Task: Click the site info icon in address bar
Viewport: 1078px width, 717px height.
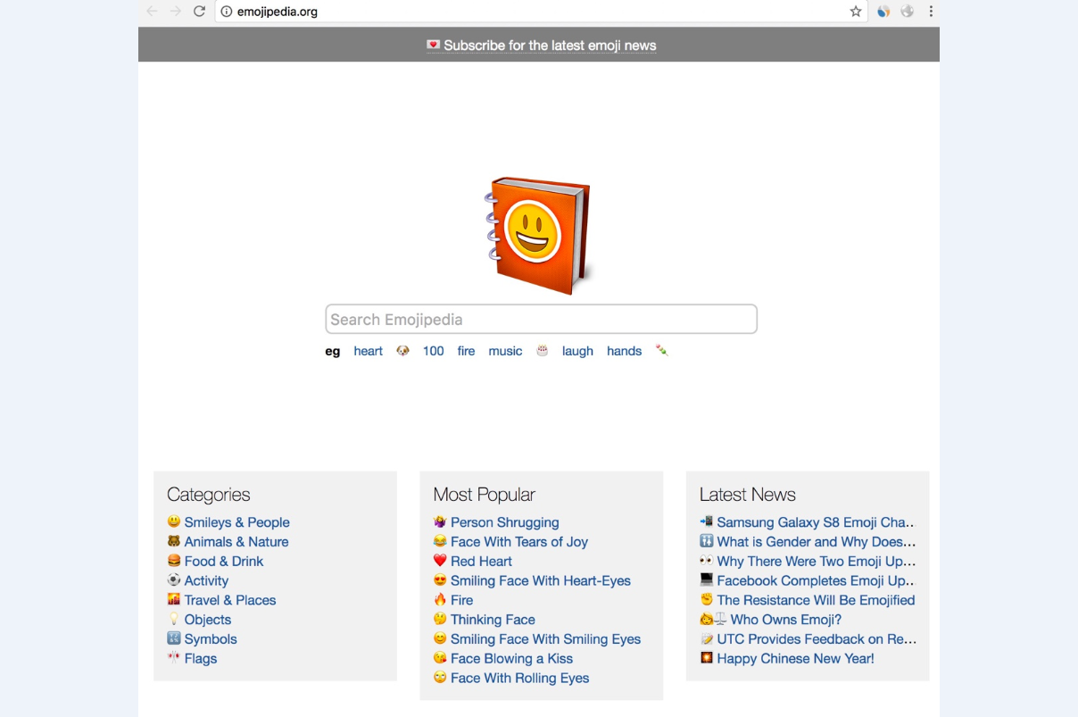Action: coord(227,12)
